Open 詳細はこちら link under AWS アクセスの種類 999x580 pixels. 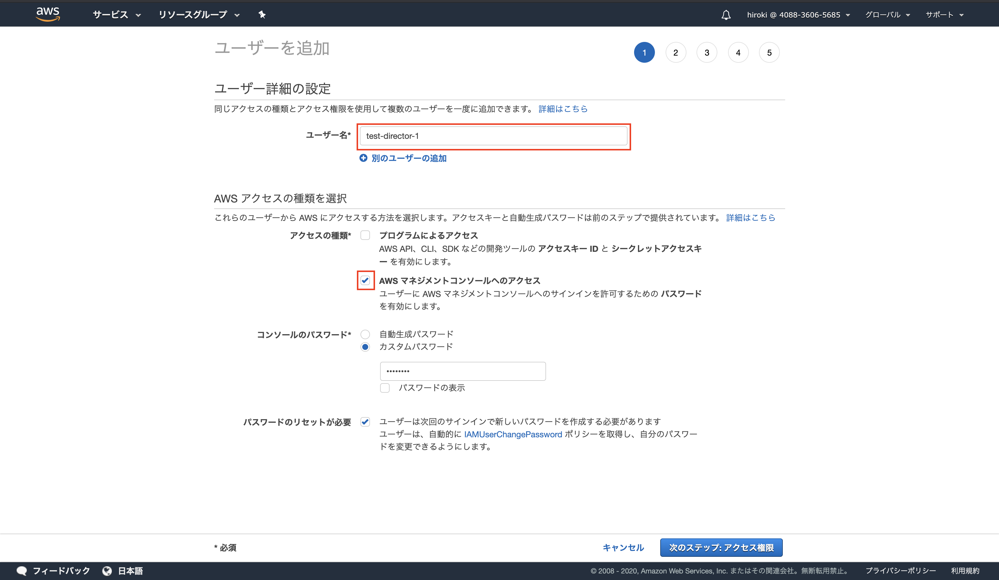[x=750, y=218]
